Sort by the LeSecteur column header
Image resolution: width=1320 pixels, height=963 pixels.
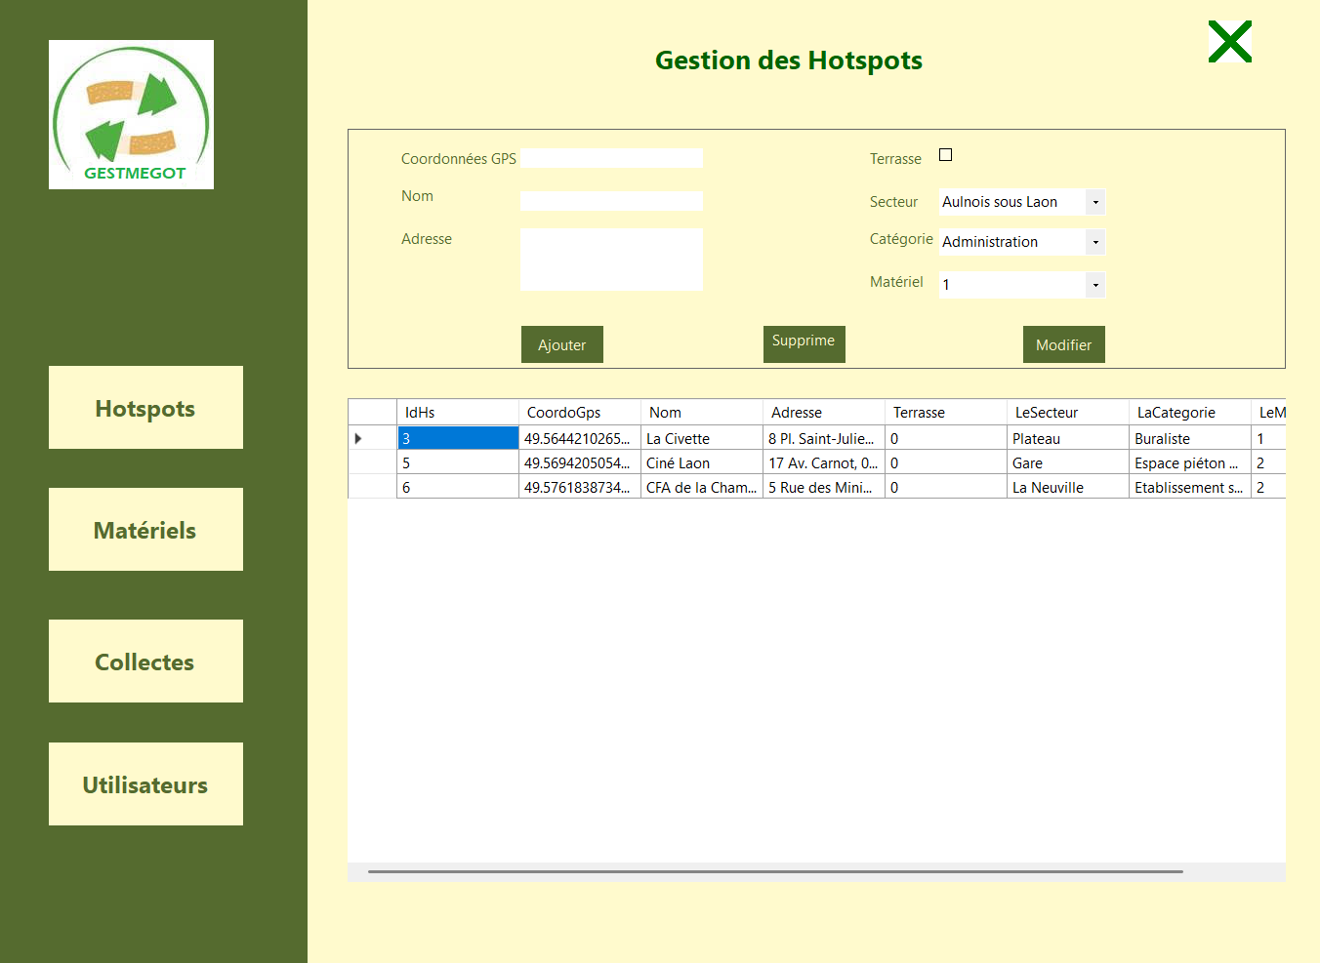pos(1066,413)
